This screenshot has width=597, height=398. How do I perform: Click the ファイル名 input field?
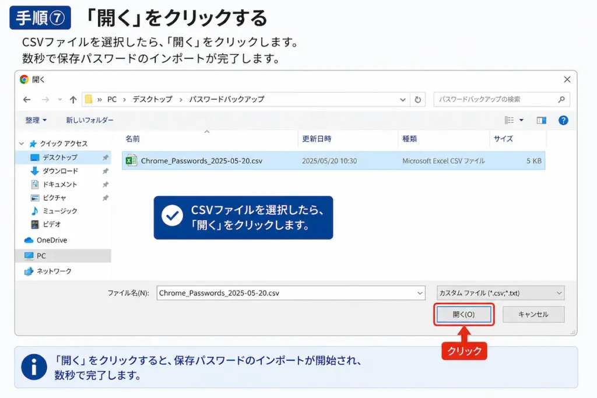[x=291, y=293]
